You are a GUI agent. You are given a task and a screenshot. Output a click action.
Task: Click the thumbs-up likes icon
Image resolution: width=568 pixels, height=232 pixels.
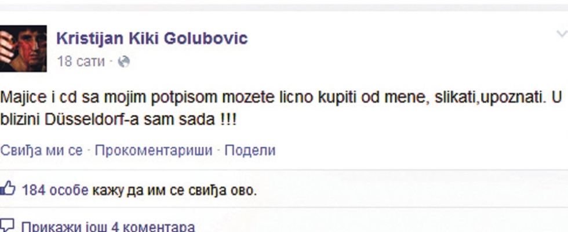(8, 189)
